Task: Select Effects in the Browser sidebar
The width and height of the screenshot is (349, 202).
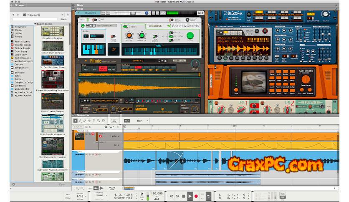Action: pos(18,30)
